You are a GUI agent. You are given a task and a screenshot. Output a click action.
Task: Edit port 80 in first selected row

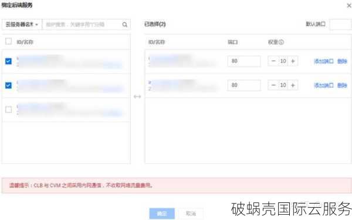[x=244, y=61]
